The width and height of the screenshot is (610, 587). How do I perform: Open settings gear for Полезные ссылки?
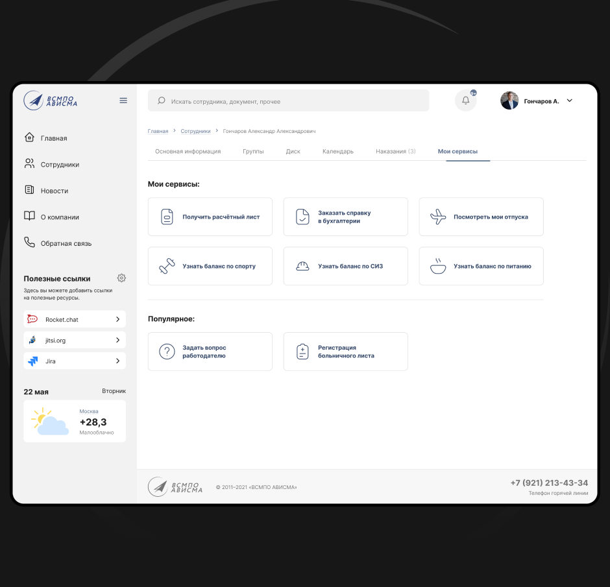[x=121, y=278]
